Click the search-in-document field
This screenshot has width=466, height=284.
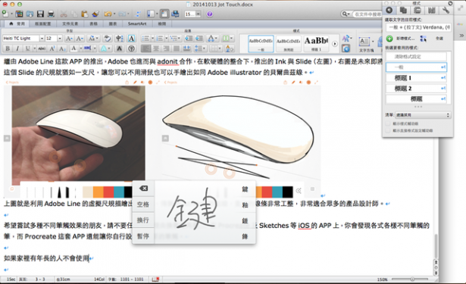click(366, 14)
